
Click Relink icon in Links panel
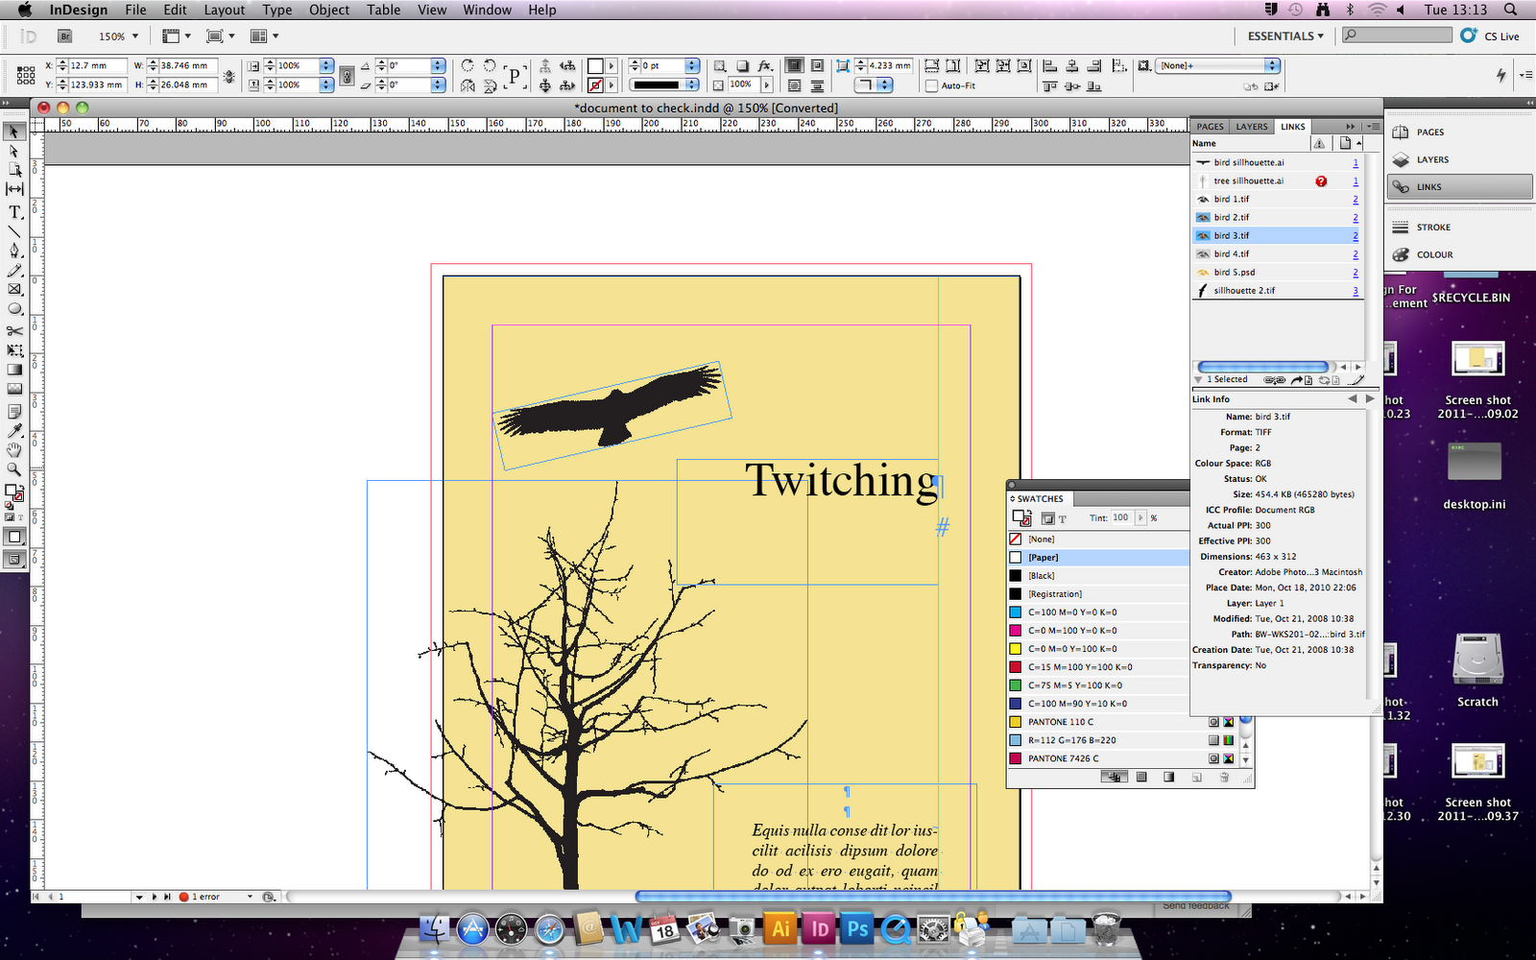click(x=1275, y=380)
